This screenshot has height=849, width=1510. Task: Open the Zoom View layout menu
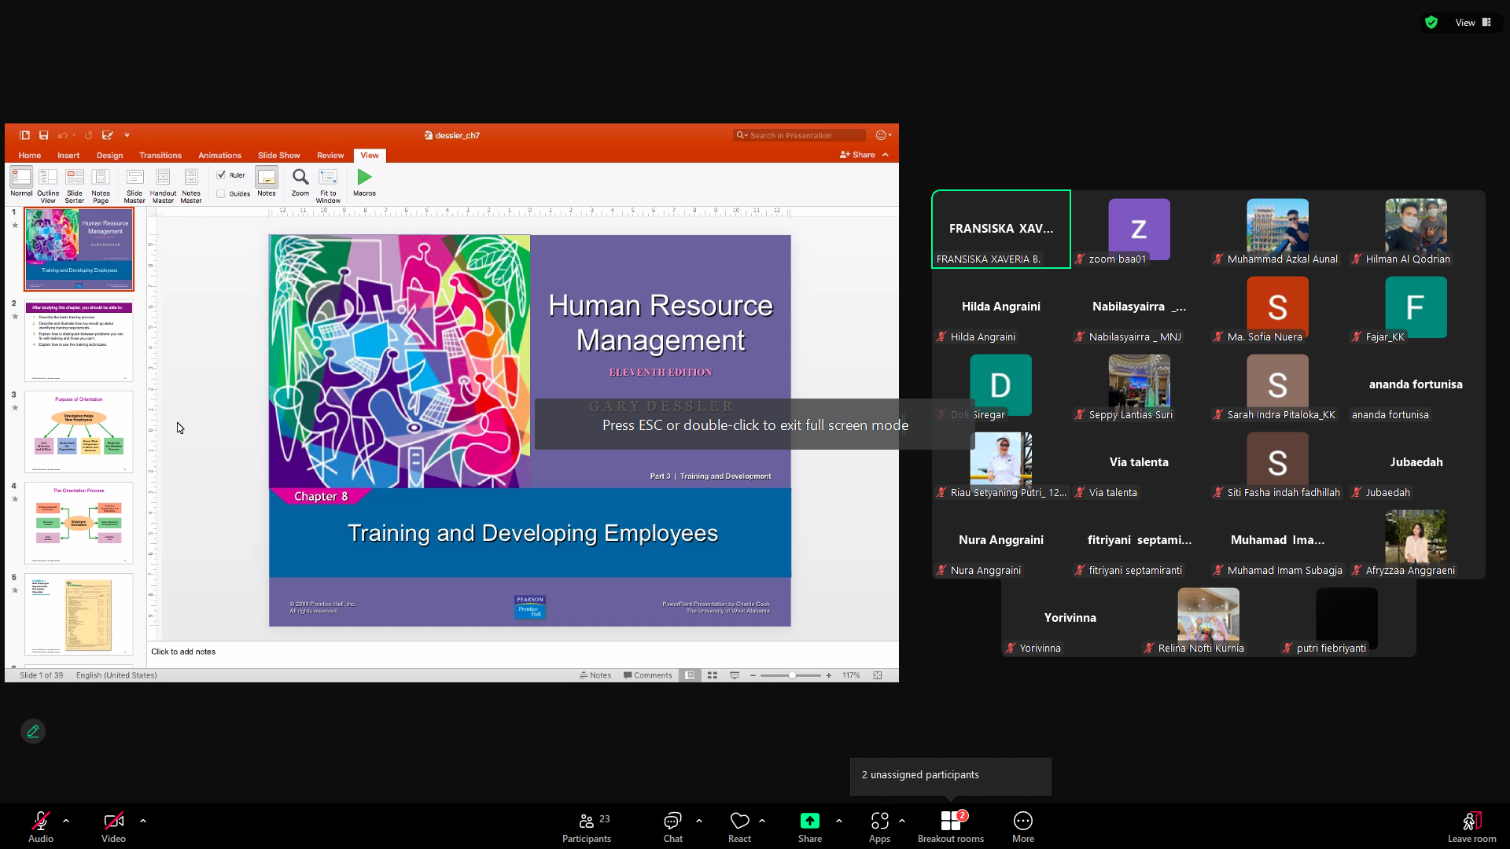1473,23
